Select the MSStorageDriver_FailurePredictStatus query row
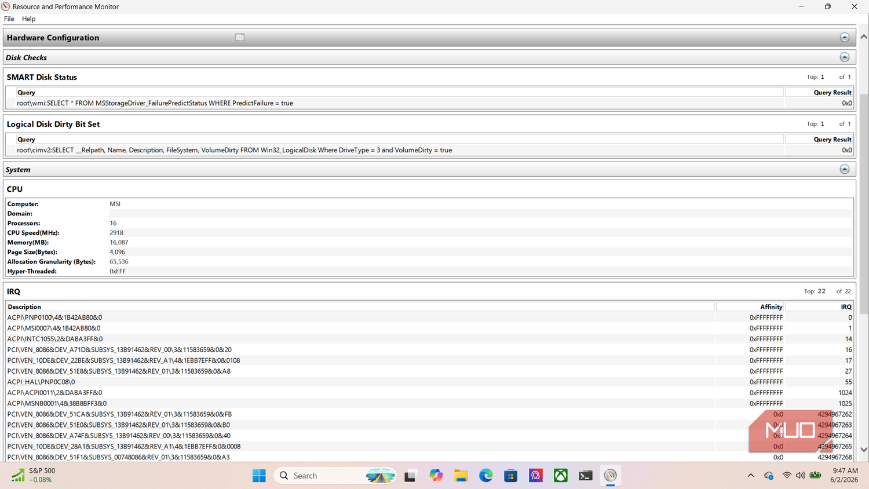 429,103
